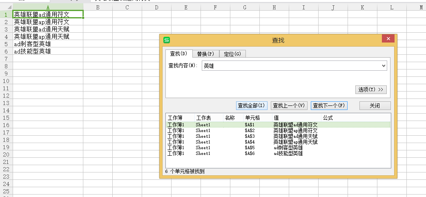Select the result row for $A$4
Viewport: 426px width, 197px height.
coord(278,142)
